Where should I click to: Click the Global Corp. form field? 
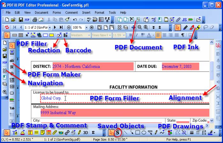point(125,98)
